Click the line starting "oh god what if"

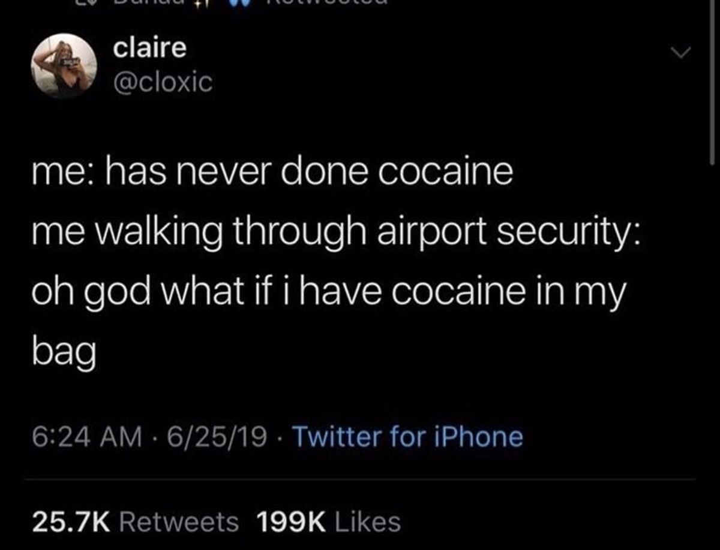pos(329,292)
